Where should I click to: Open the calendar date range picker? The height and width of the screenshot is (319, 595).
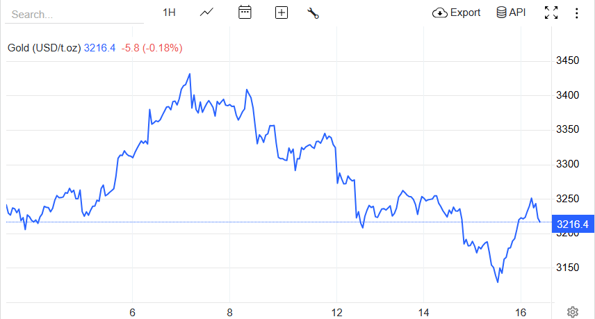[x=245, y=13]
